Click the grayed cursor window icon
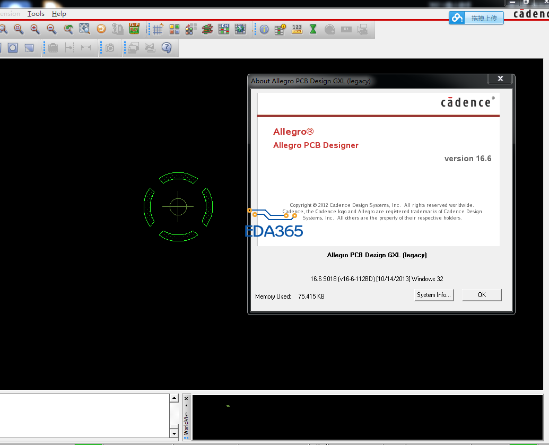The height and width of the screenshot is (445, 549). click(363, 29)
